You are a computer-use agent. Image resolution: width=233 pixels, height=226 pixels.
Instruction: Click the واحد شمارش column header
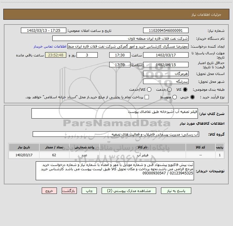pos(84,147)
